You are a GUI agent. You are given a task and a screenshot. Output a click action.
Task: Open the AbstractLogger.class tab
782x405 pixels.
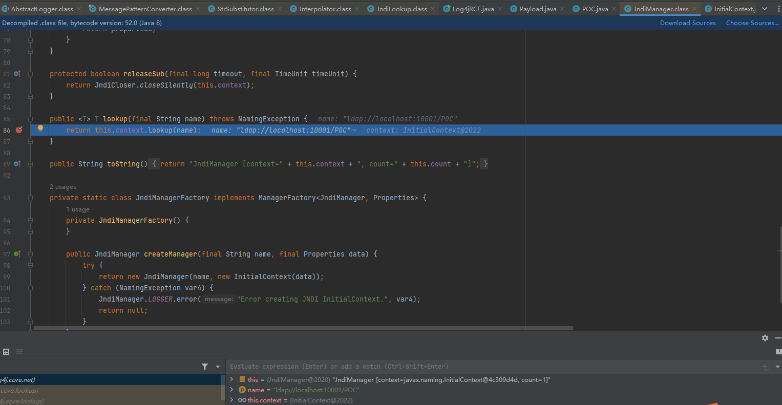click(x=42, y=9)
